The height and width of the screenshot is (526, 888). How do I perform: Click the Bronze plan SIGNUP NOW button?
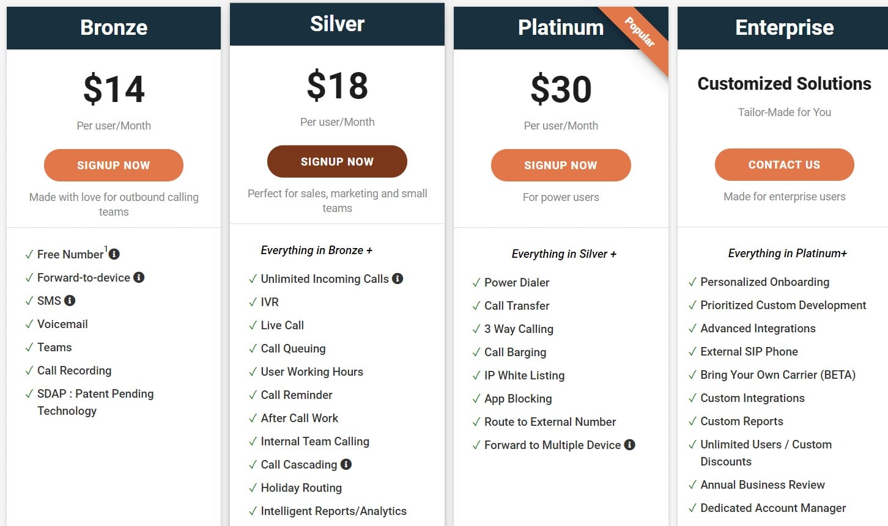click(114, 165)
